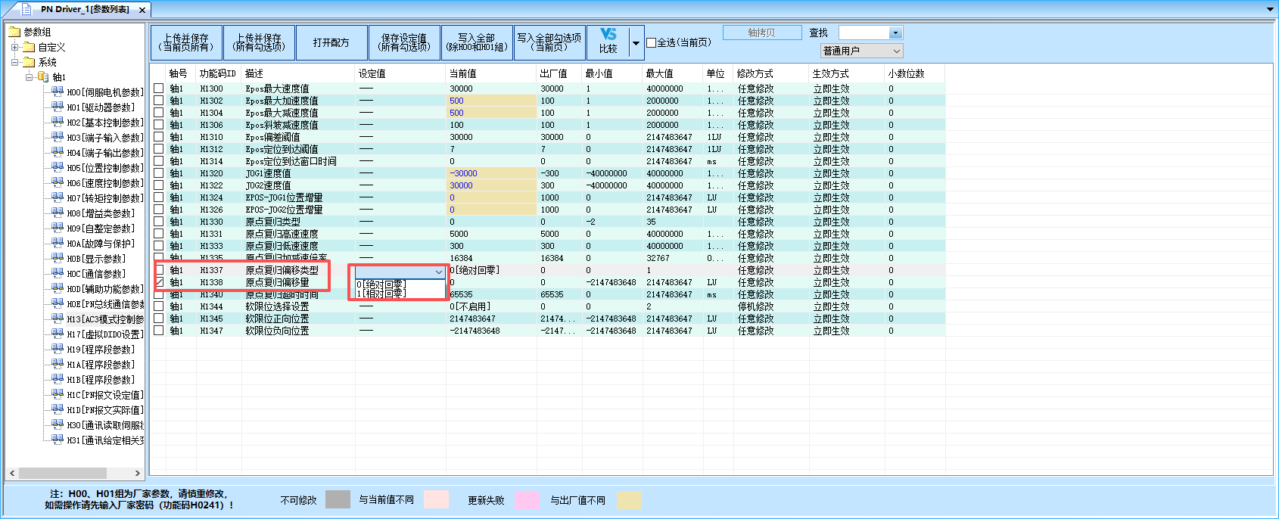
Task: Click the H02 基本控制参数 group icon
Action: click(x=58, y=121)
